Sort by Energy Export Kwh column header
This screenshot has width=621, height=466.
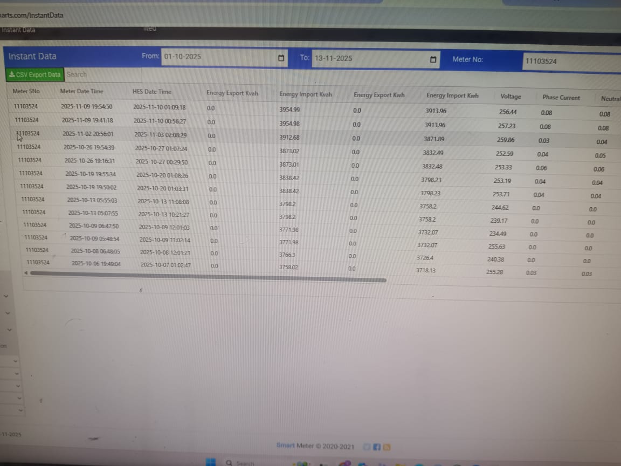click(x=379, y=95)
